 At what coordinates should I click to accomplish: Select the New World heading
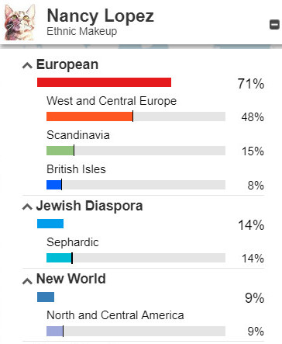(x=71, y=279)
